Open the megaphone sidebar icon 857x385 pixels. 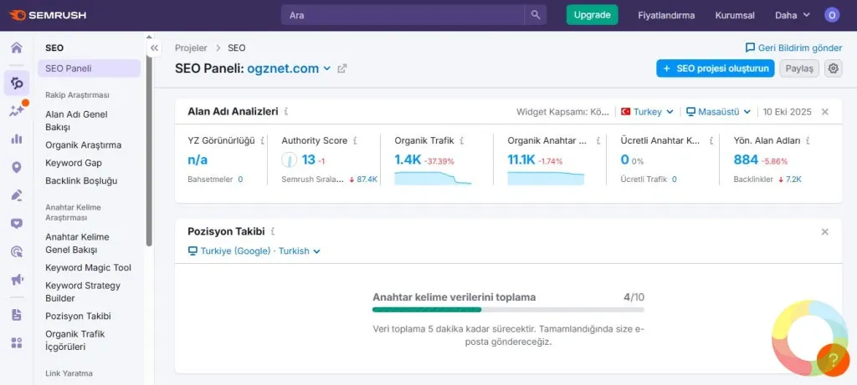[x=17, y=281]
